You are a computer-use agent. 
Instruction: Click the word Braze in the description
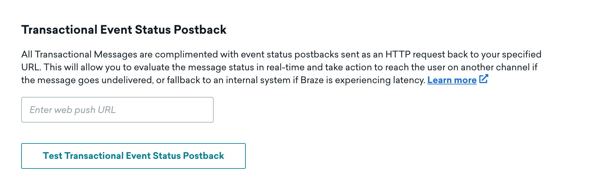312,80
